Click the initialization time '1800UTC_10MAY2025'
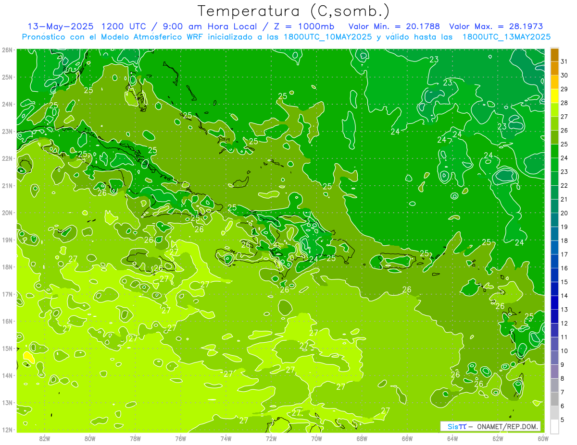The height and width of the screenshot is (445, 577). (x=327, y=37)
